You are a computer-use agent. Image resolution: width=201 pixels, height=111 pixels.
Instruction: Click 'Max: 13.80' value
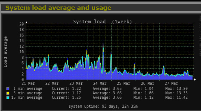click(176, 88)
